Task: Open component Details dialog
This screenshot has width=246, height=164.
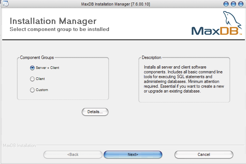Action: (x=95, y=112)
